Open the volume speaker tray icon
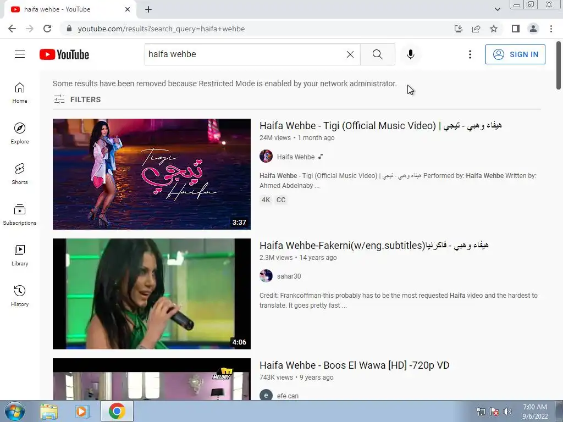Viewport: 563px width, 422px height. 507,412
